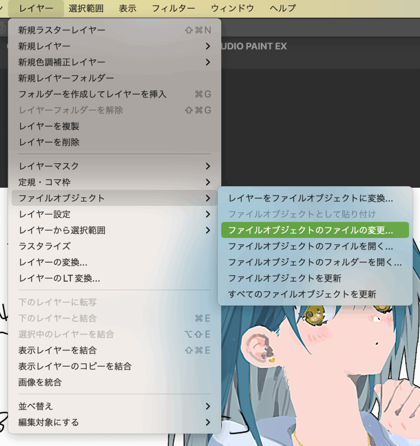This screenshot has width=420, height=446.
Task: Choose ファイルオブジェクトのファイルの変更...
Action: (315, 230)
